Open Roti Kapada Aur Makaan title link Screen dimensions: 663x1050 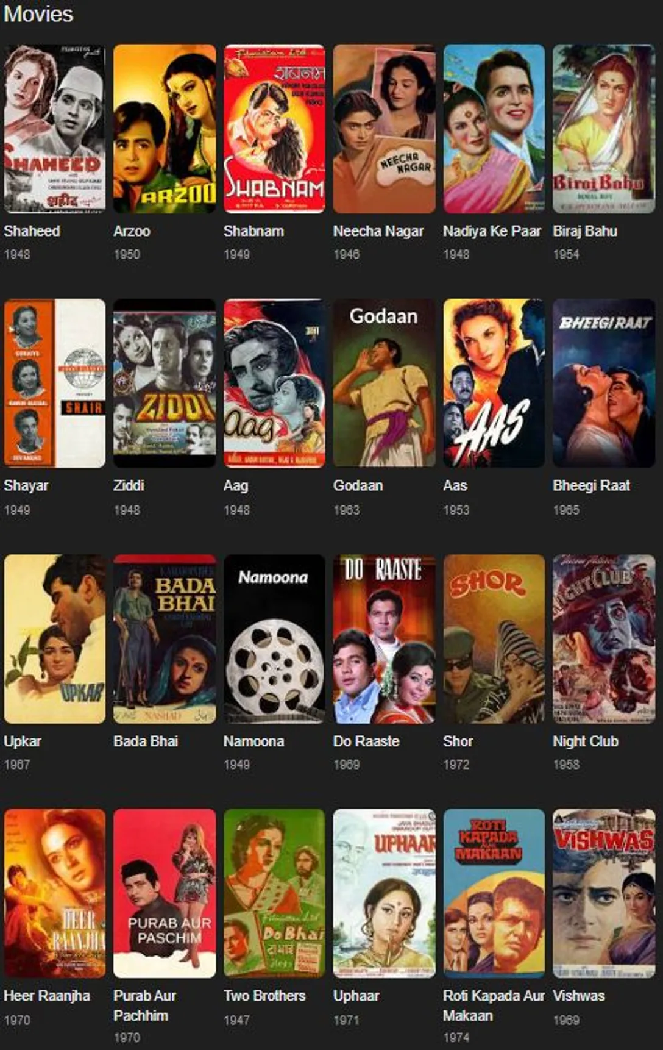[494, 1005]
